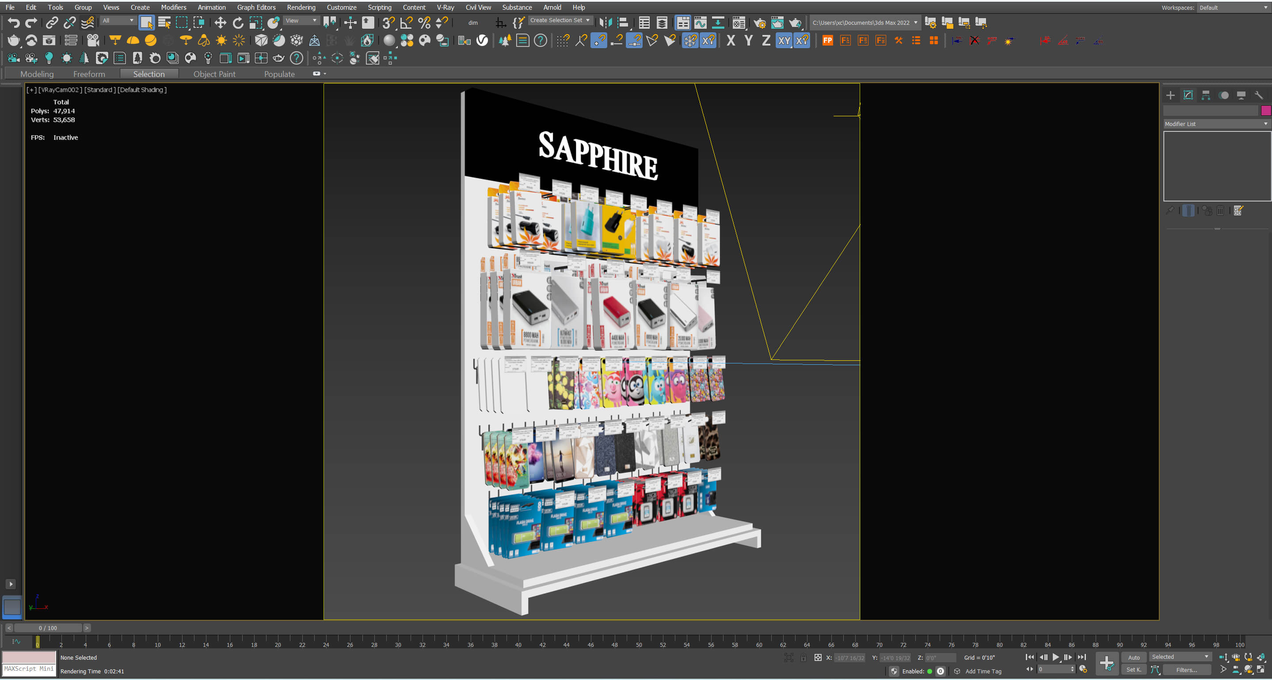The height and width of the screenshot is (680, 1272).
Task: Toggle Absolute/Offset transform type-in mode
Action: (818, 658)
